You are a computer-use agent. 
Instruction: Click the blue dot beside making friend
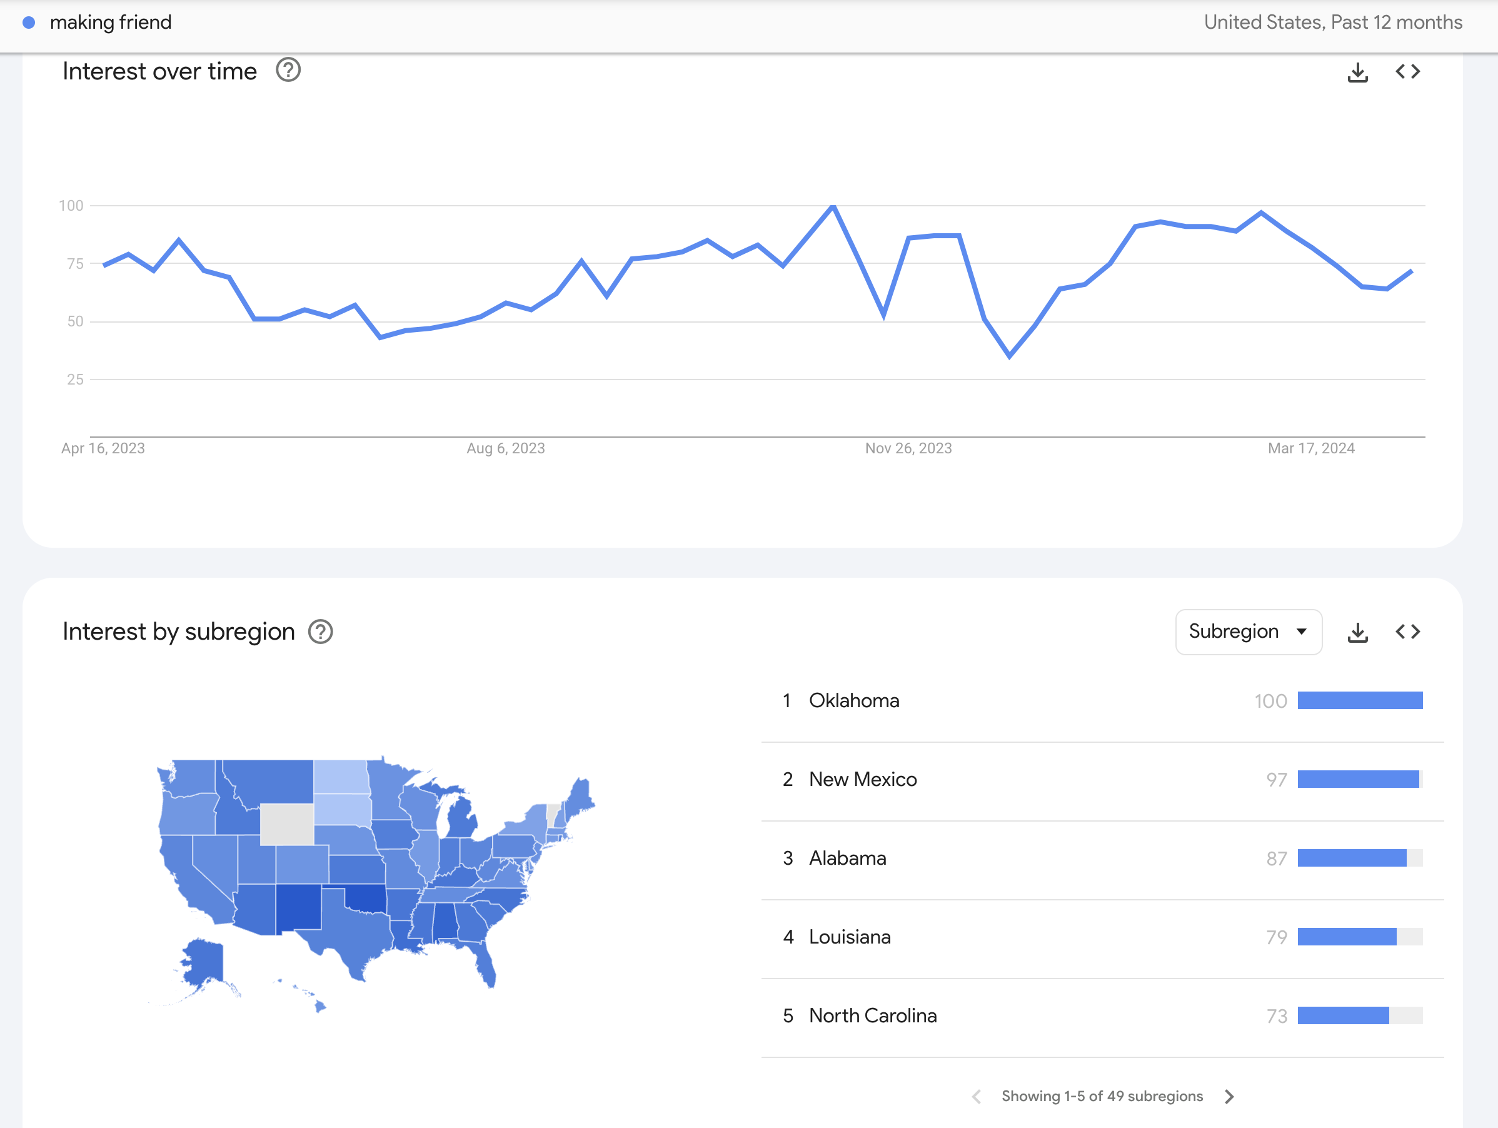(28, 23)
